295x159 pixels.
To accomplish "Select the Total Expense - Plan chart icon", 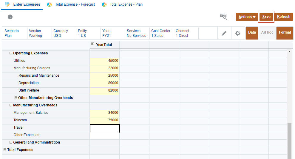I will (x=104, y=4).
